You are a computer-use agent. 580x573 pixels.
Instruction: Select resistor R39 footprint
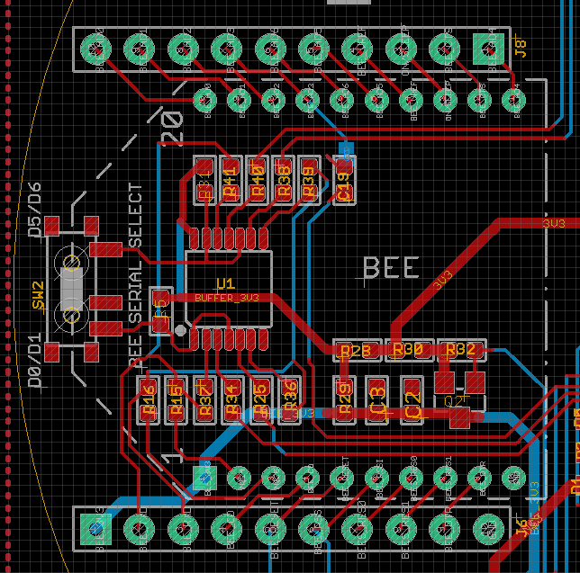click(309, 180)
